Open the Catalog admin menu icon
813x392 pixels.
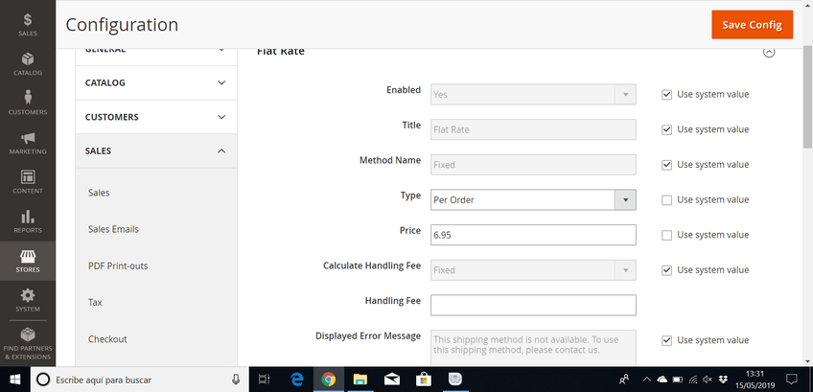tap(27, 63)
